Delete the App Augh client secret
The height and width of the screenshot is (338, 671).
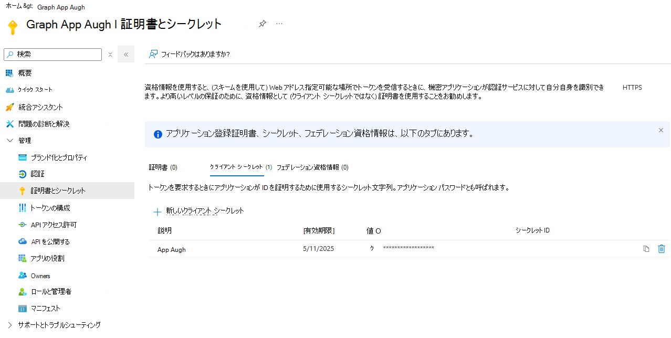click(661, 249)
